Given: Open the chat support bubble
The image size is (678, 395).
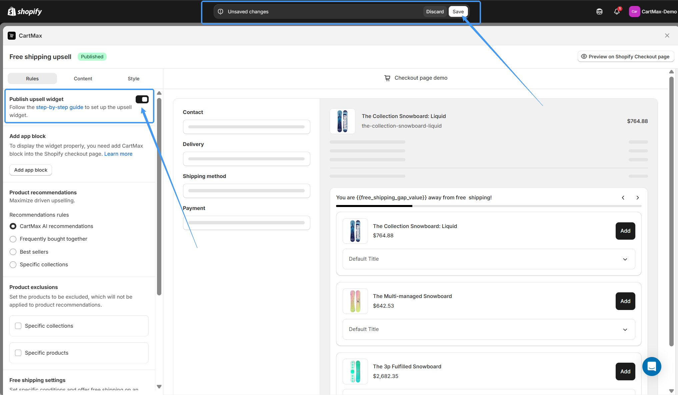Looking at the screenshot, I should pyautogui.click(x=652, y=366).
